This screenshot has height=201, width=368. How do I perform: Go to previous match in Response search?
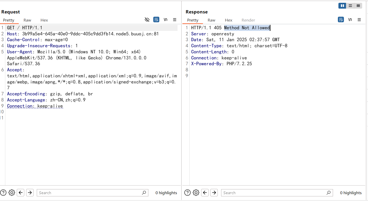(x=205, y=193)
